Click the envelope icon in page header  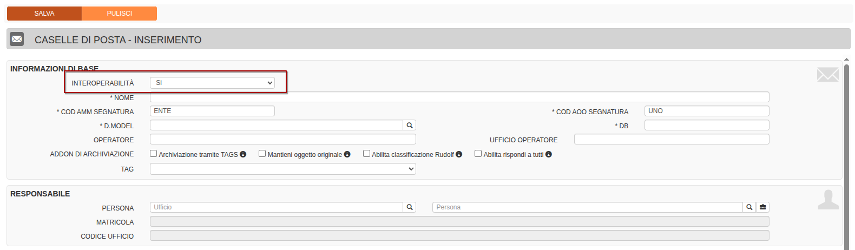[x=17, y=39]
